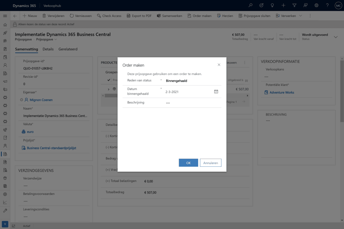The width and height of the screenshot is (344, 229).
Task: Expand the Verwerken dropdown chevron
Action: point(301,16)
